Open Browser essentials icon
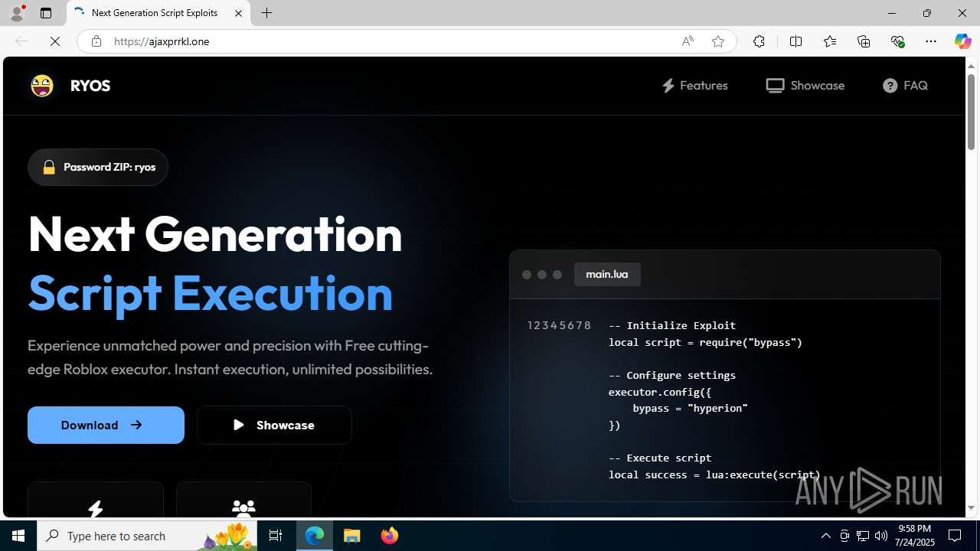 point(897,41)
